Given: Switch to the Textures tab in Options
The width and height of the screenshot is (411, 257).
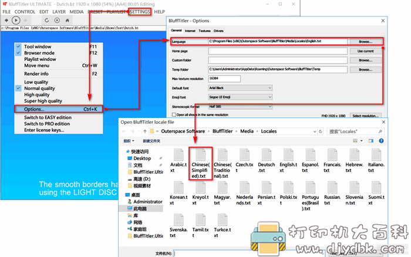Looking at the screenshot, I should tap(204, 31).
